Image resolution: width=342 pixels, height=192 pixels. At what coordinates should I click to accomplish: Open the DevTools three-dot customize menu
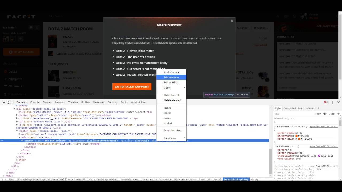coord(333,102)
